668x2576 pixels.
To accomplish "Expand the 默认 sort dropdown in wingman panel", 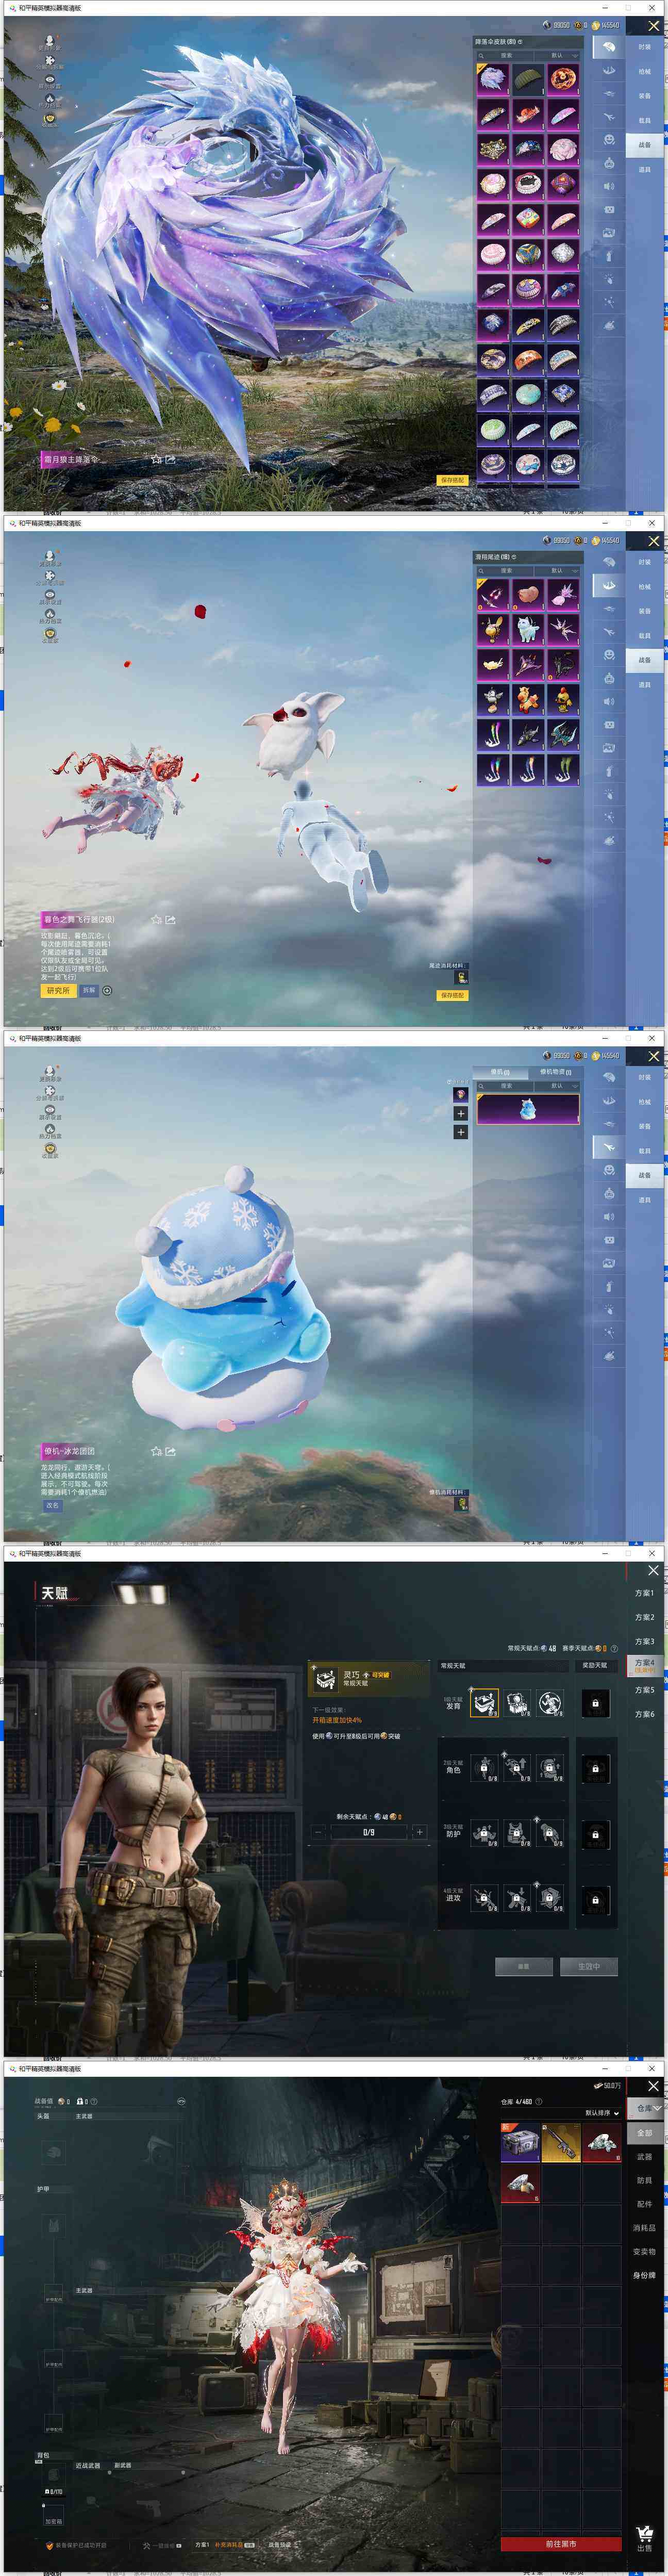I will (558, 1086).
